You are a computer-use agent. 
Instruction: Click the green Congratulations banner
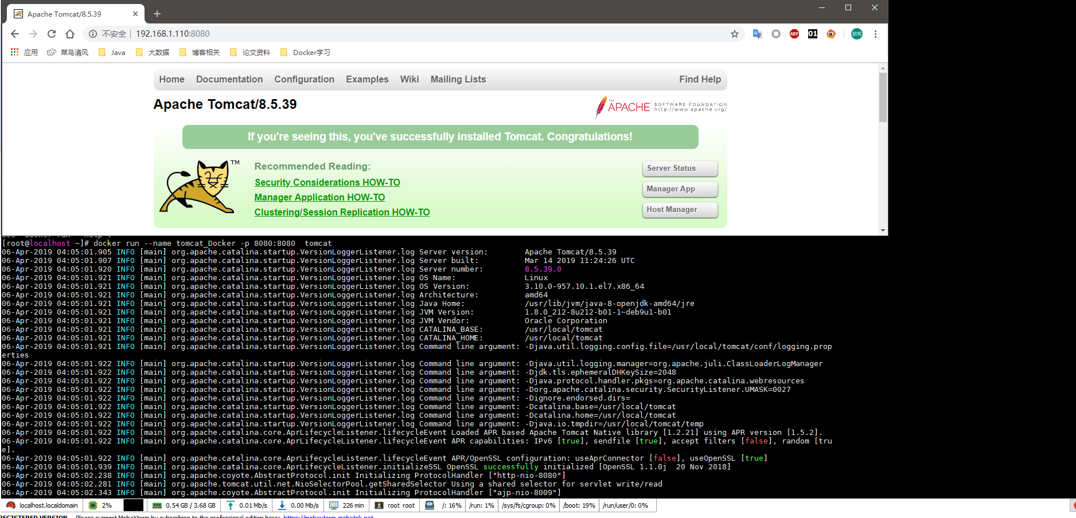(440, 137)
